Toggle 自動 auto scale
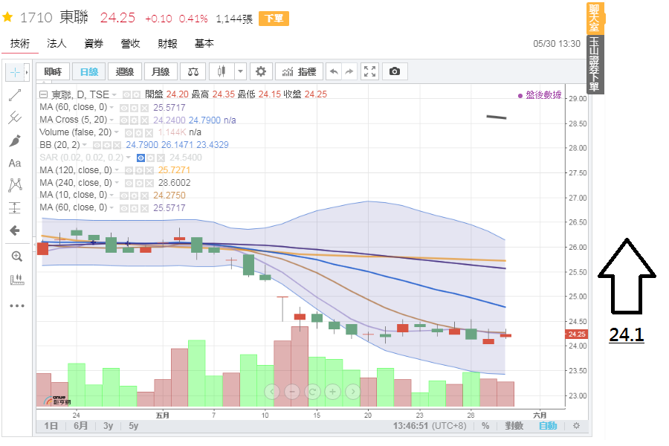The image size is (669, 446). (x=548, y=425)
